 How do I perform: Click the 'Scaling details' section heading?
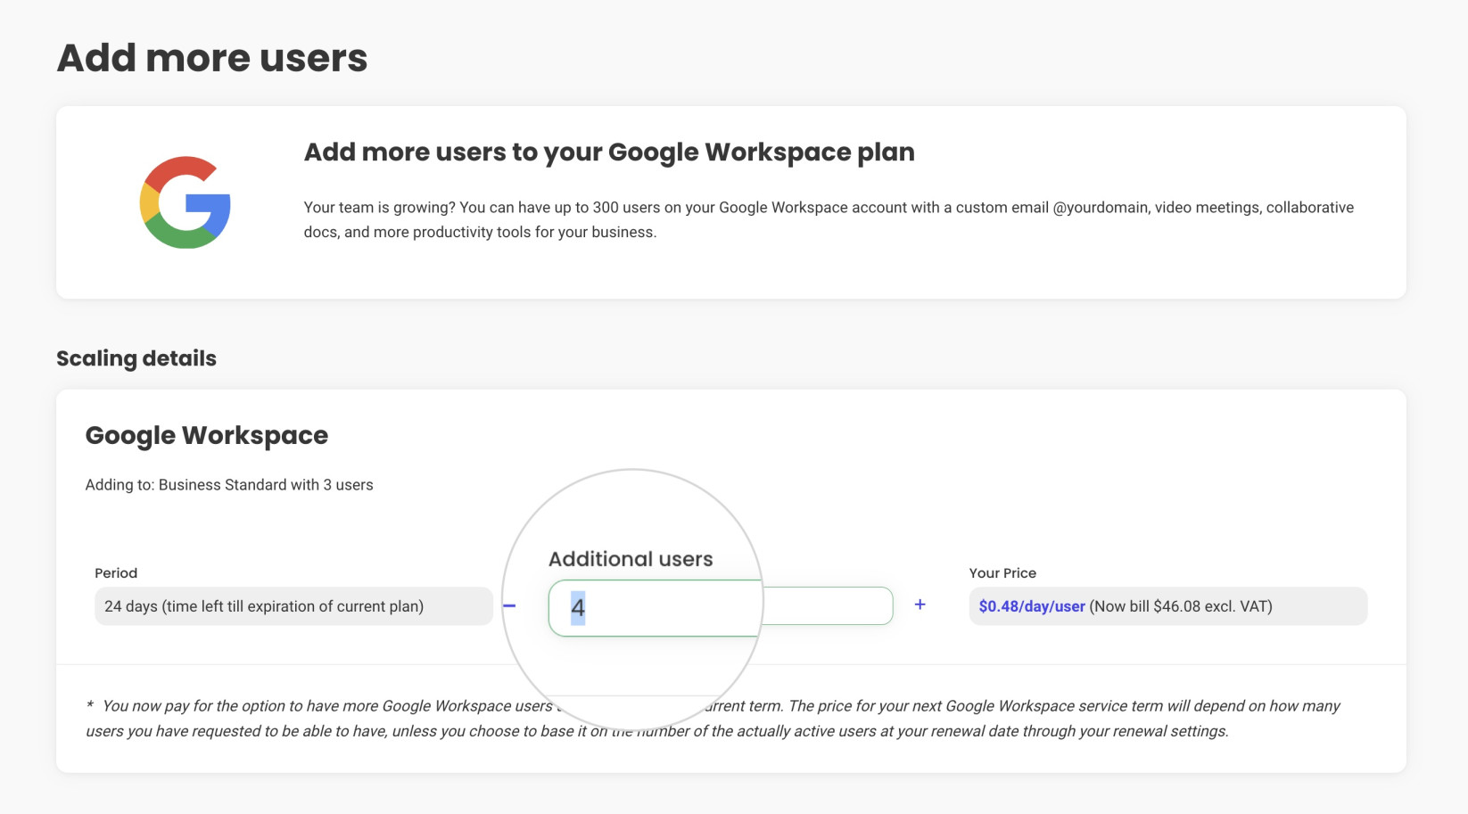[x=136, y=358]
